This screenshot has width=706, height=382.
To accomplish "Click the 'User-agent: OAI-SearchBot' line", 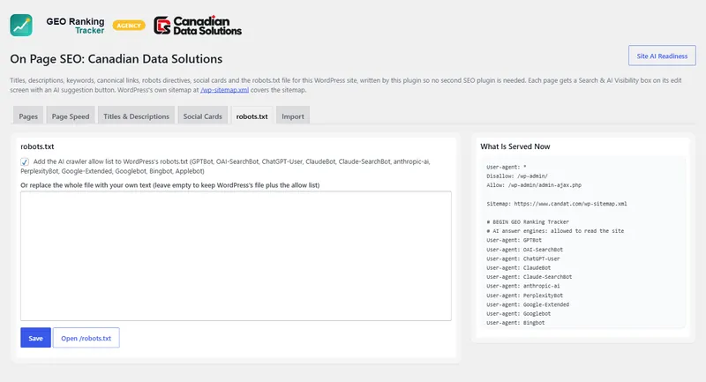I will (524, 250).
